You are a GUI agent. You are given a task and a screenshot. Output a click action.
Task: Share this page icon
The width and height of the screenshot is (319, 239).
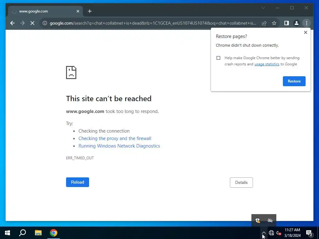click(264, 23)
